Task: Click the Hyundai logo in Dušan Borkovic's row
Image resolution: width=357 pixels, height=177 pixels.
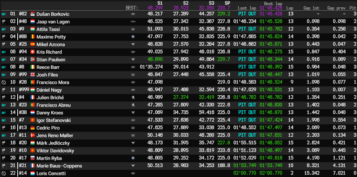Action: pos(132,14)
